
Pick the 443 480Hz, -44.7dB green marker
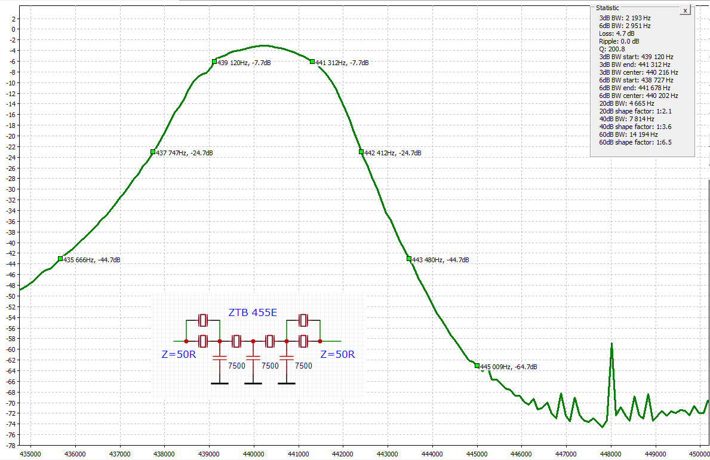click(409, 259)
